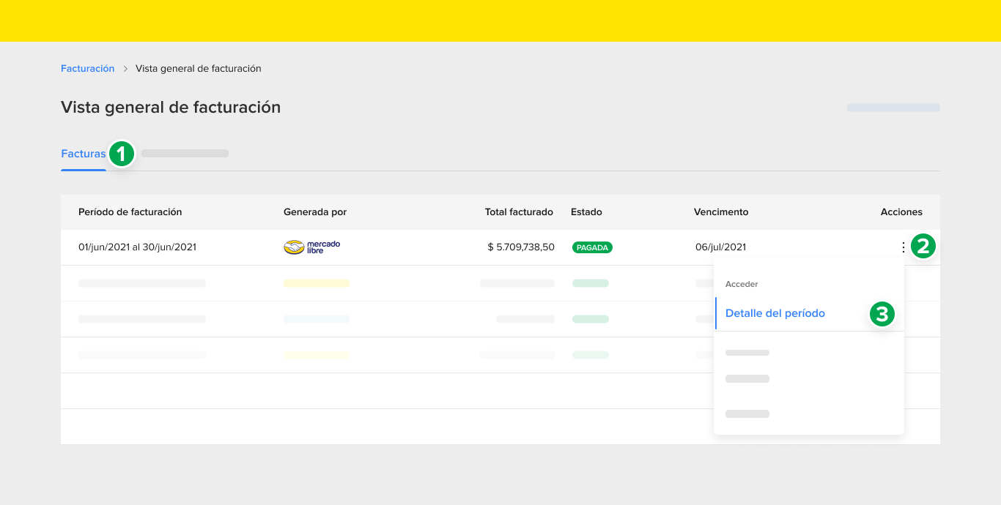Select the 01/jun/2021 al 30/jun/2021 period cell
The width and height of the screenshot is (1001, 505).
tap(137, 247)
